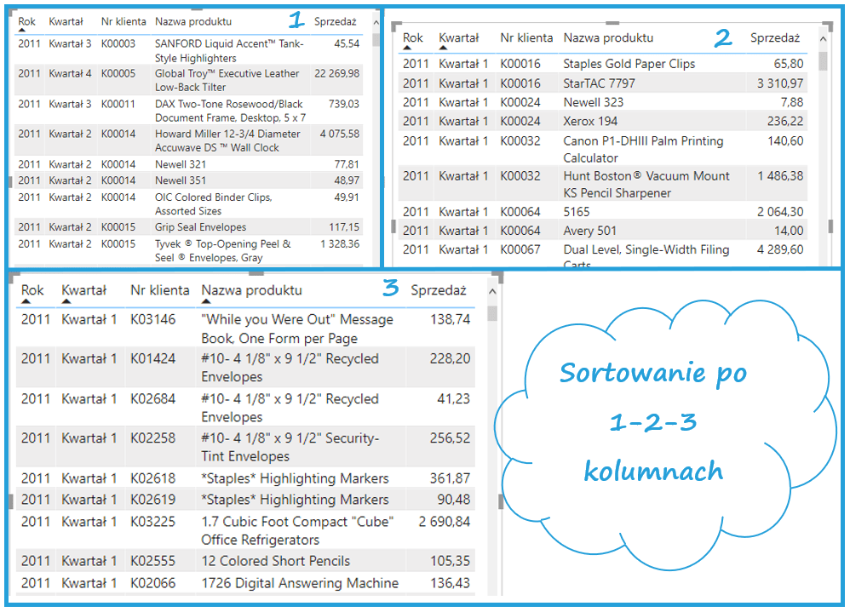Select the Grip Seal Envelopes row

click(200, 227)
